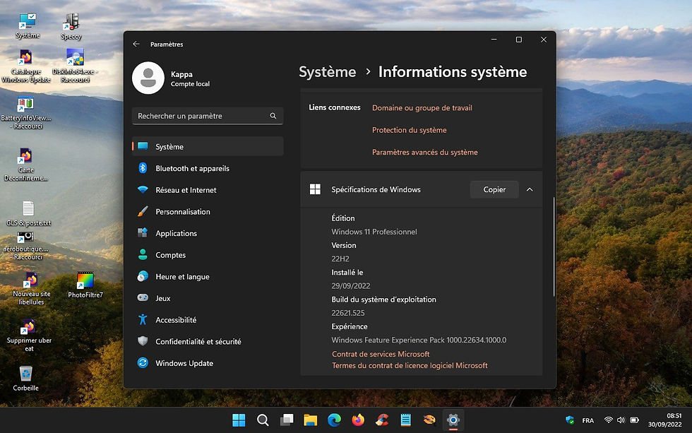692x433 pixels.
Task: Open the Protection du système link
Action: tap(409, 130)
